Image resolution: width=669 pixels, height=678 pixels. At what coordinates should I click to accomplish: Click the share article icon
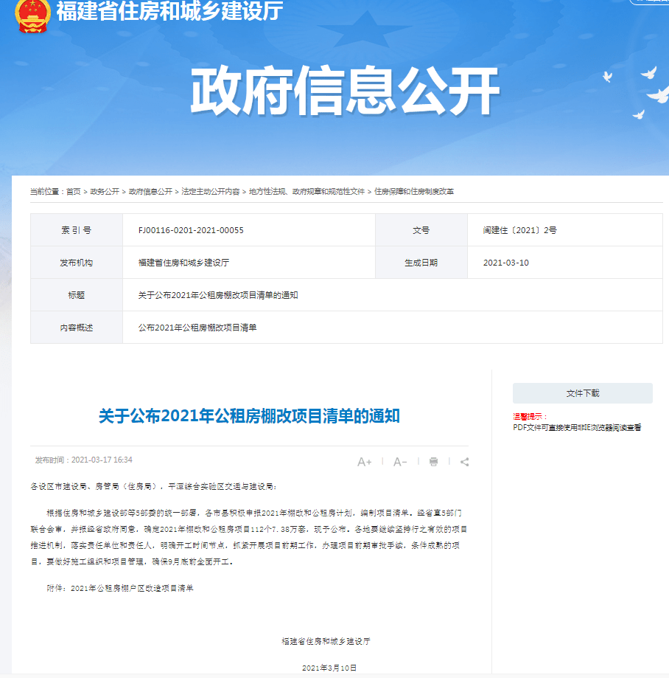(x=464, y=462)
